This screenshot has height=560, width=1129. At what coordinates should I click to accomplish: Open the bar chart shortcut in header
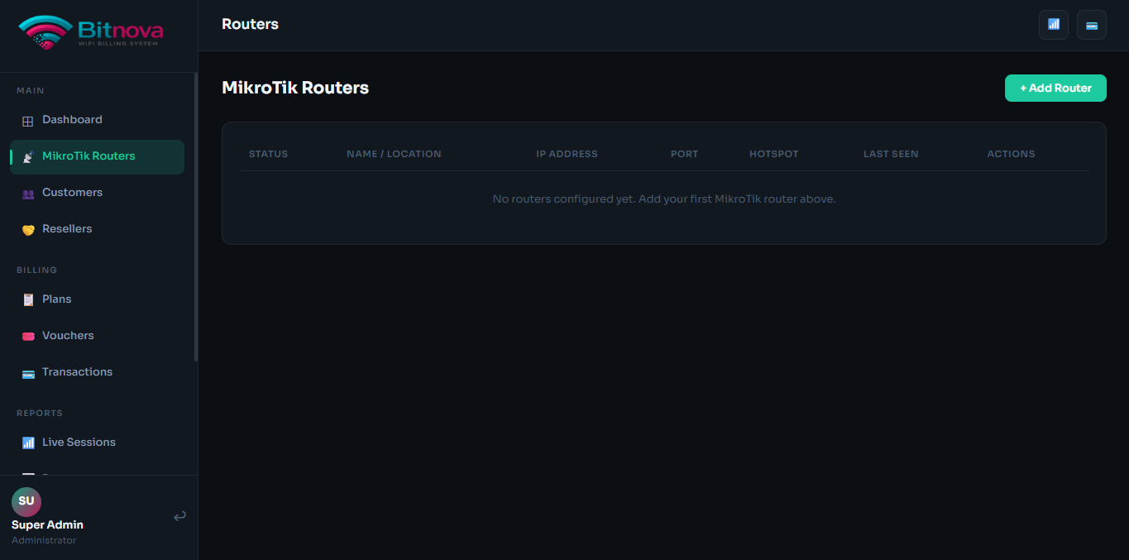pos(1054,25)
